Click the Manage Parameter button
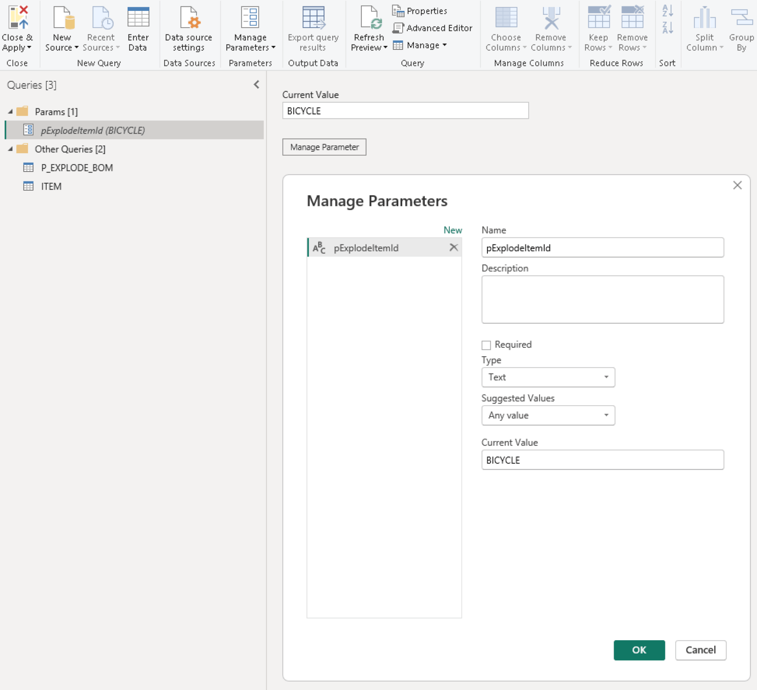The image size is (757, 690). 324,147
